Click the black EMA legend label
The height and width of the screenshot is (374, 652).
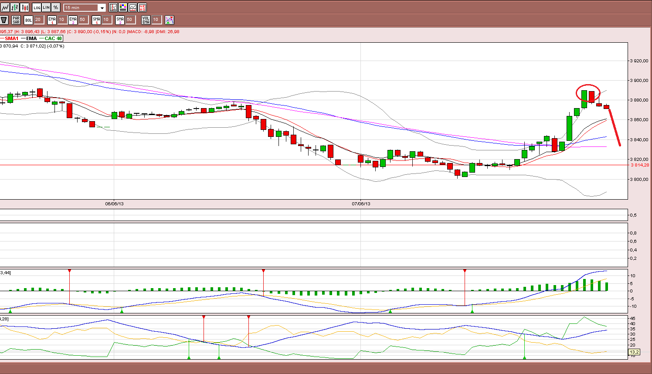tap(31, 38)
